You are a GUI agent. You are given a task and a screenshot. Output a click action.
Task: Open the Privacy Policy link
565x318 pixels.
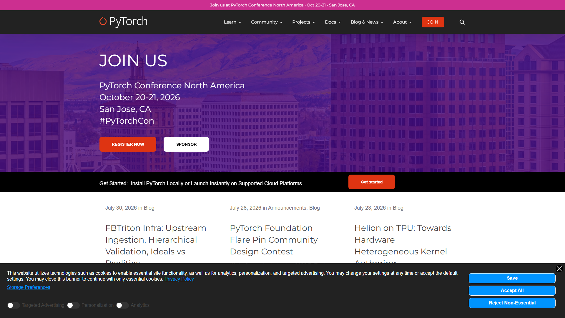(x=179, y=279)
